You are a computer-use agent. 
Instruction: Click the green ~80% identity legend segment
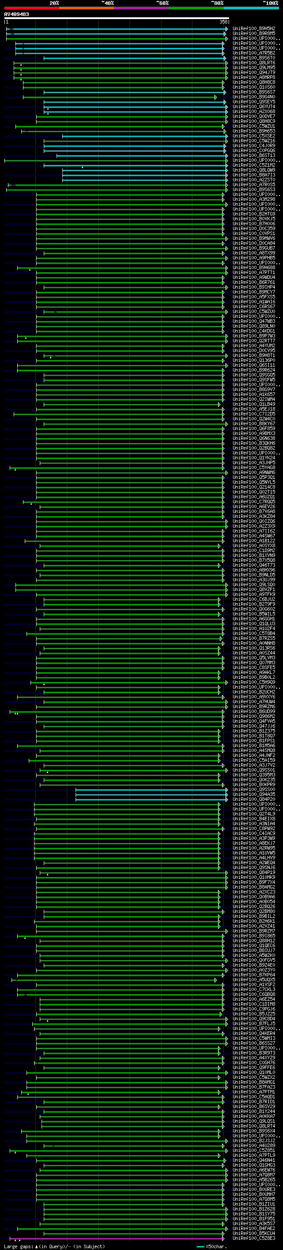(x=196, y=8)
